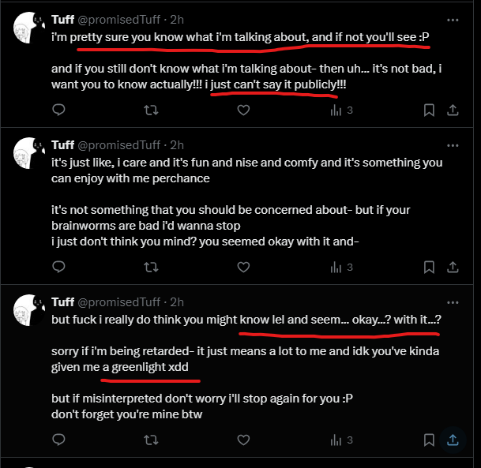Screen dimensions: 481x468
Task: Bookmark the third tweet
Action: [428, 438]
